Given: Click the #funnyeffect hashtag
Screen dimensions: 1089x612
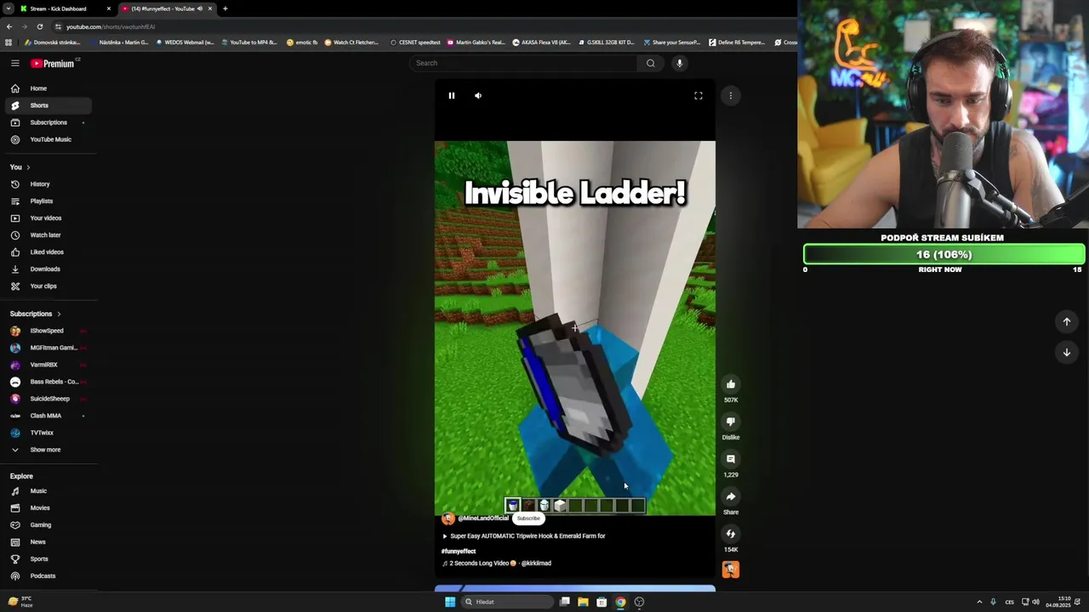Looking at the screenshot, I should [459, 552].
